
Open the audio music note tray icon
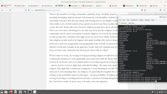[160, 92]
